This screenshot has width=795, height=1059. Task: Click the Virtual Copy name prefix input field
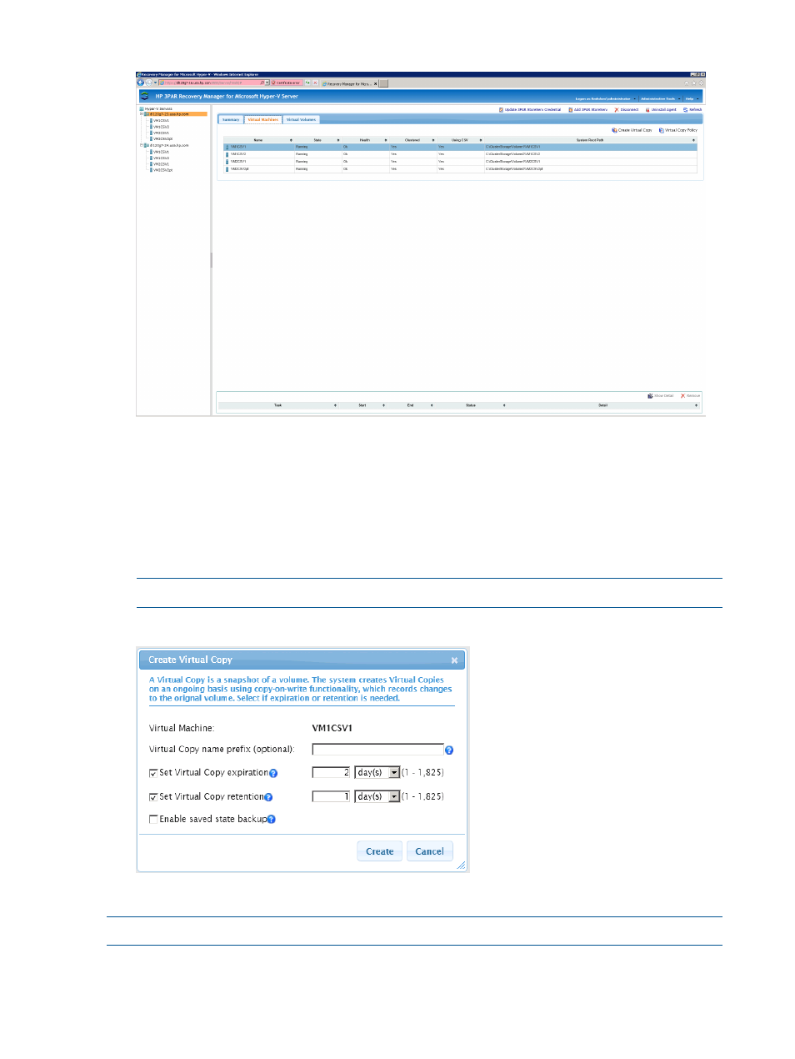[x=377, y=750]
